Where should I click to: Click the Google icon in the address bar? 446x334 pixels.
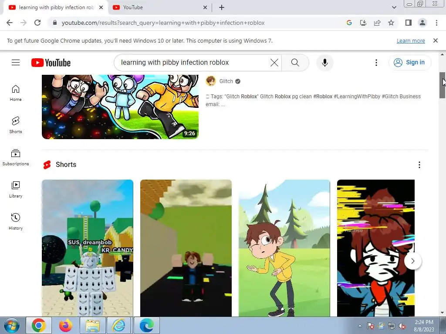pos(349,23)
